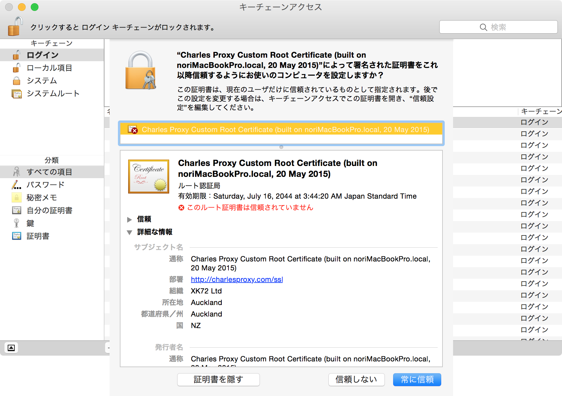Click the open padlock icon beside ログイン
The height and width of the screenshot is (396, 562).
(17, 55)
